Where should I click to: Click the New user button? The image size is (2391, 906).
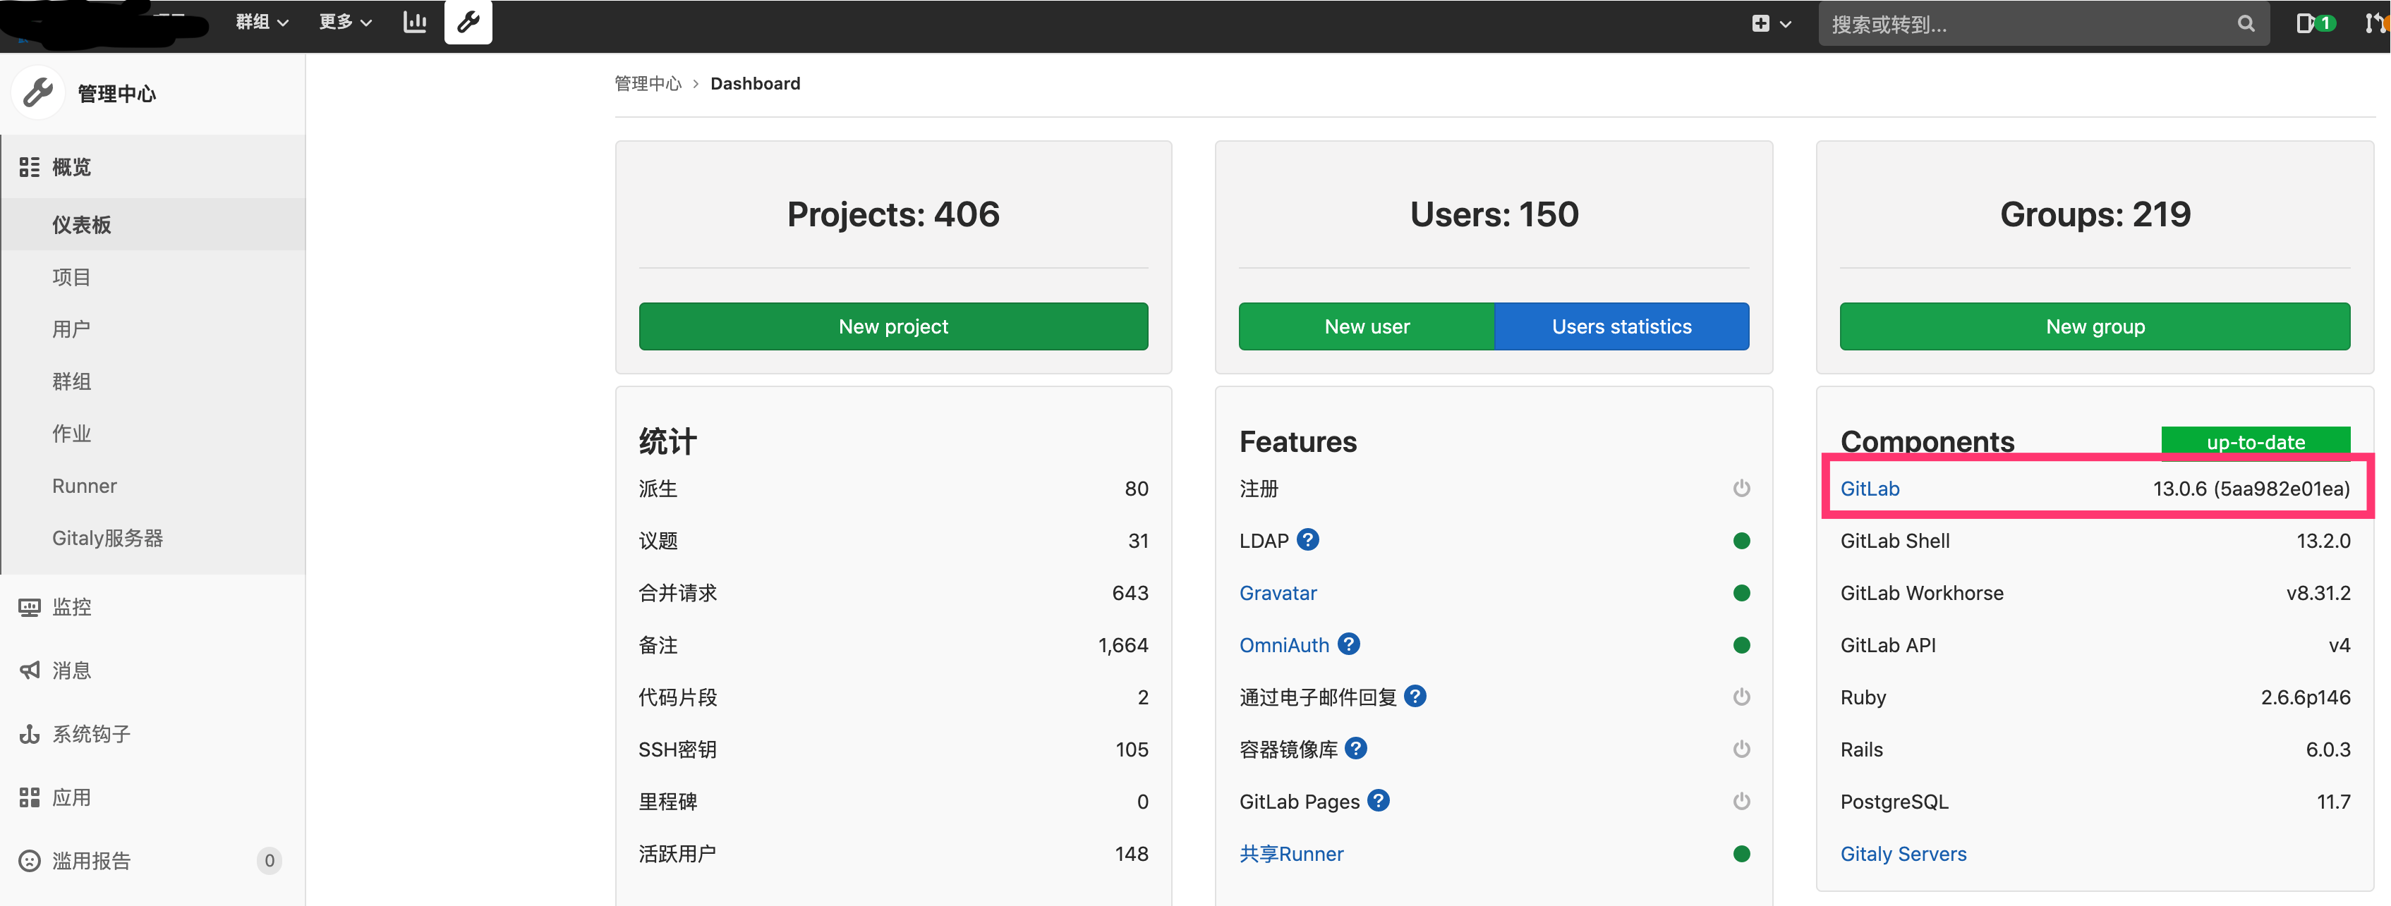point(1367,326)
